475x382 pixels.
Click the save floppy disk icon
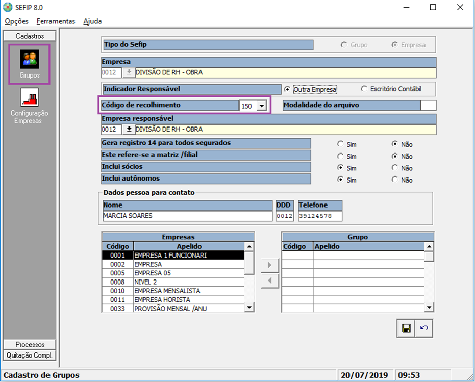pos(406,328)
